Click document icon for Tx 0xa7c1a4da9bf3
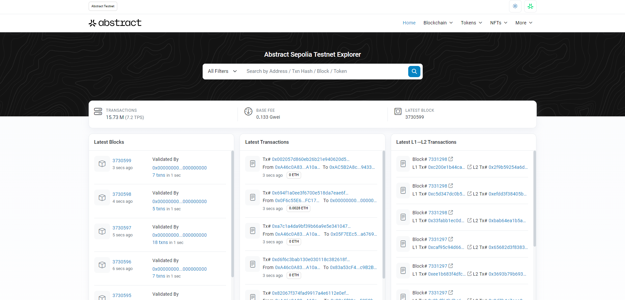 253,230
